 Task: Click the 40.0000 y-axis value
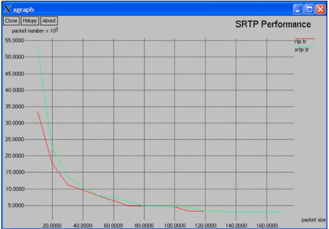[x=15, y=90]
